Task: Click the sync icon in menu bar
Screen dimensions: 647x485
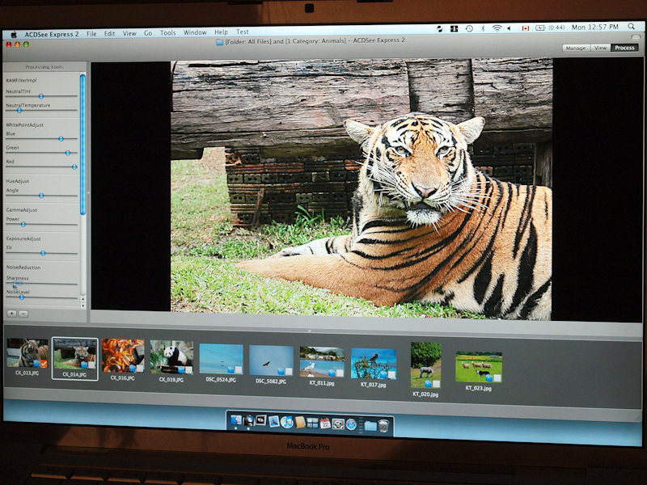Action: coord(440,29)
